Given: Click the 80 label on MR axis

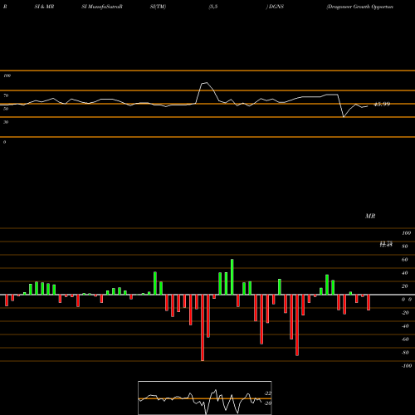Looking at the screenshot, I should click(x=405, y=247).
